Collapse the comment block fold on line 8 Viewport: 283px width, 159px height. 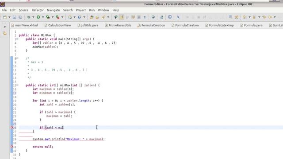18,58
